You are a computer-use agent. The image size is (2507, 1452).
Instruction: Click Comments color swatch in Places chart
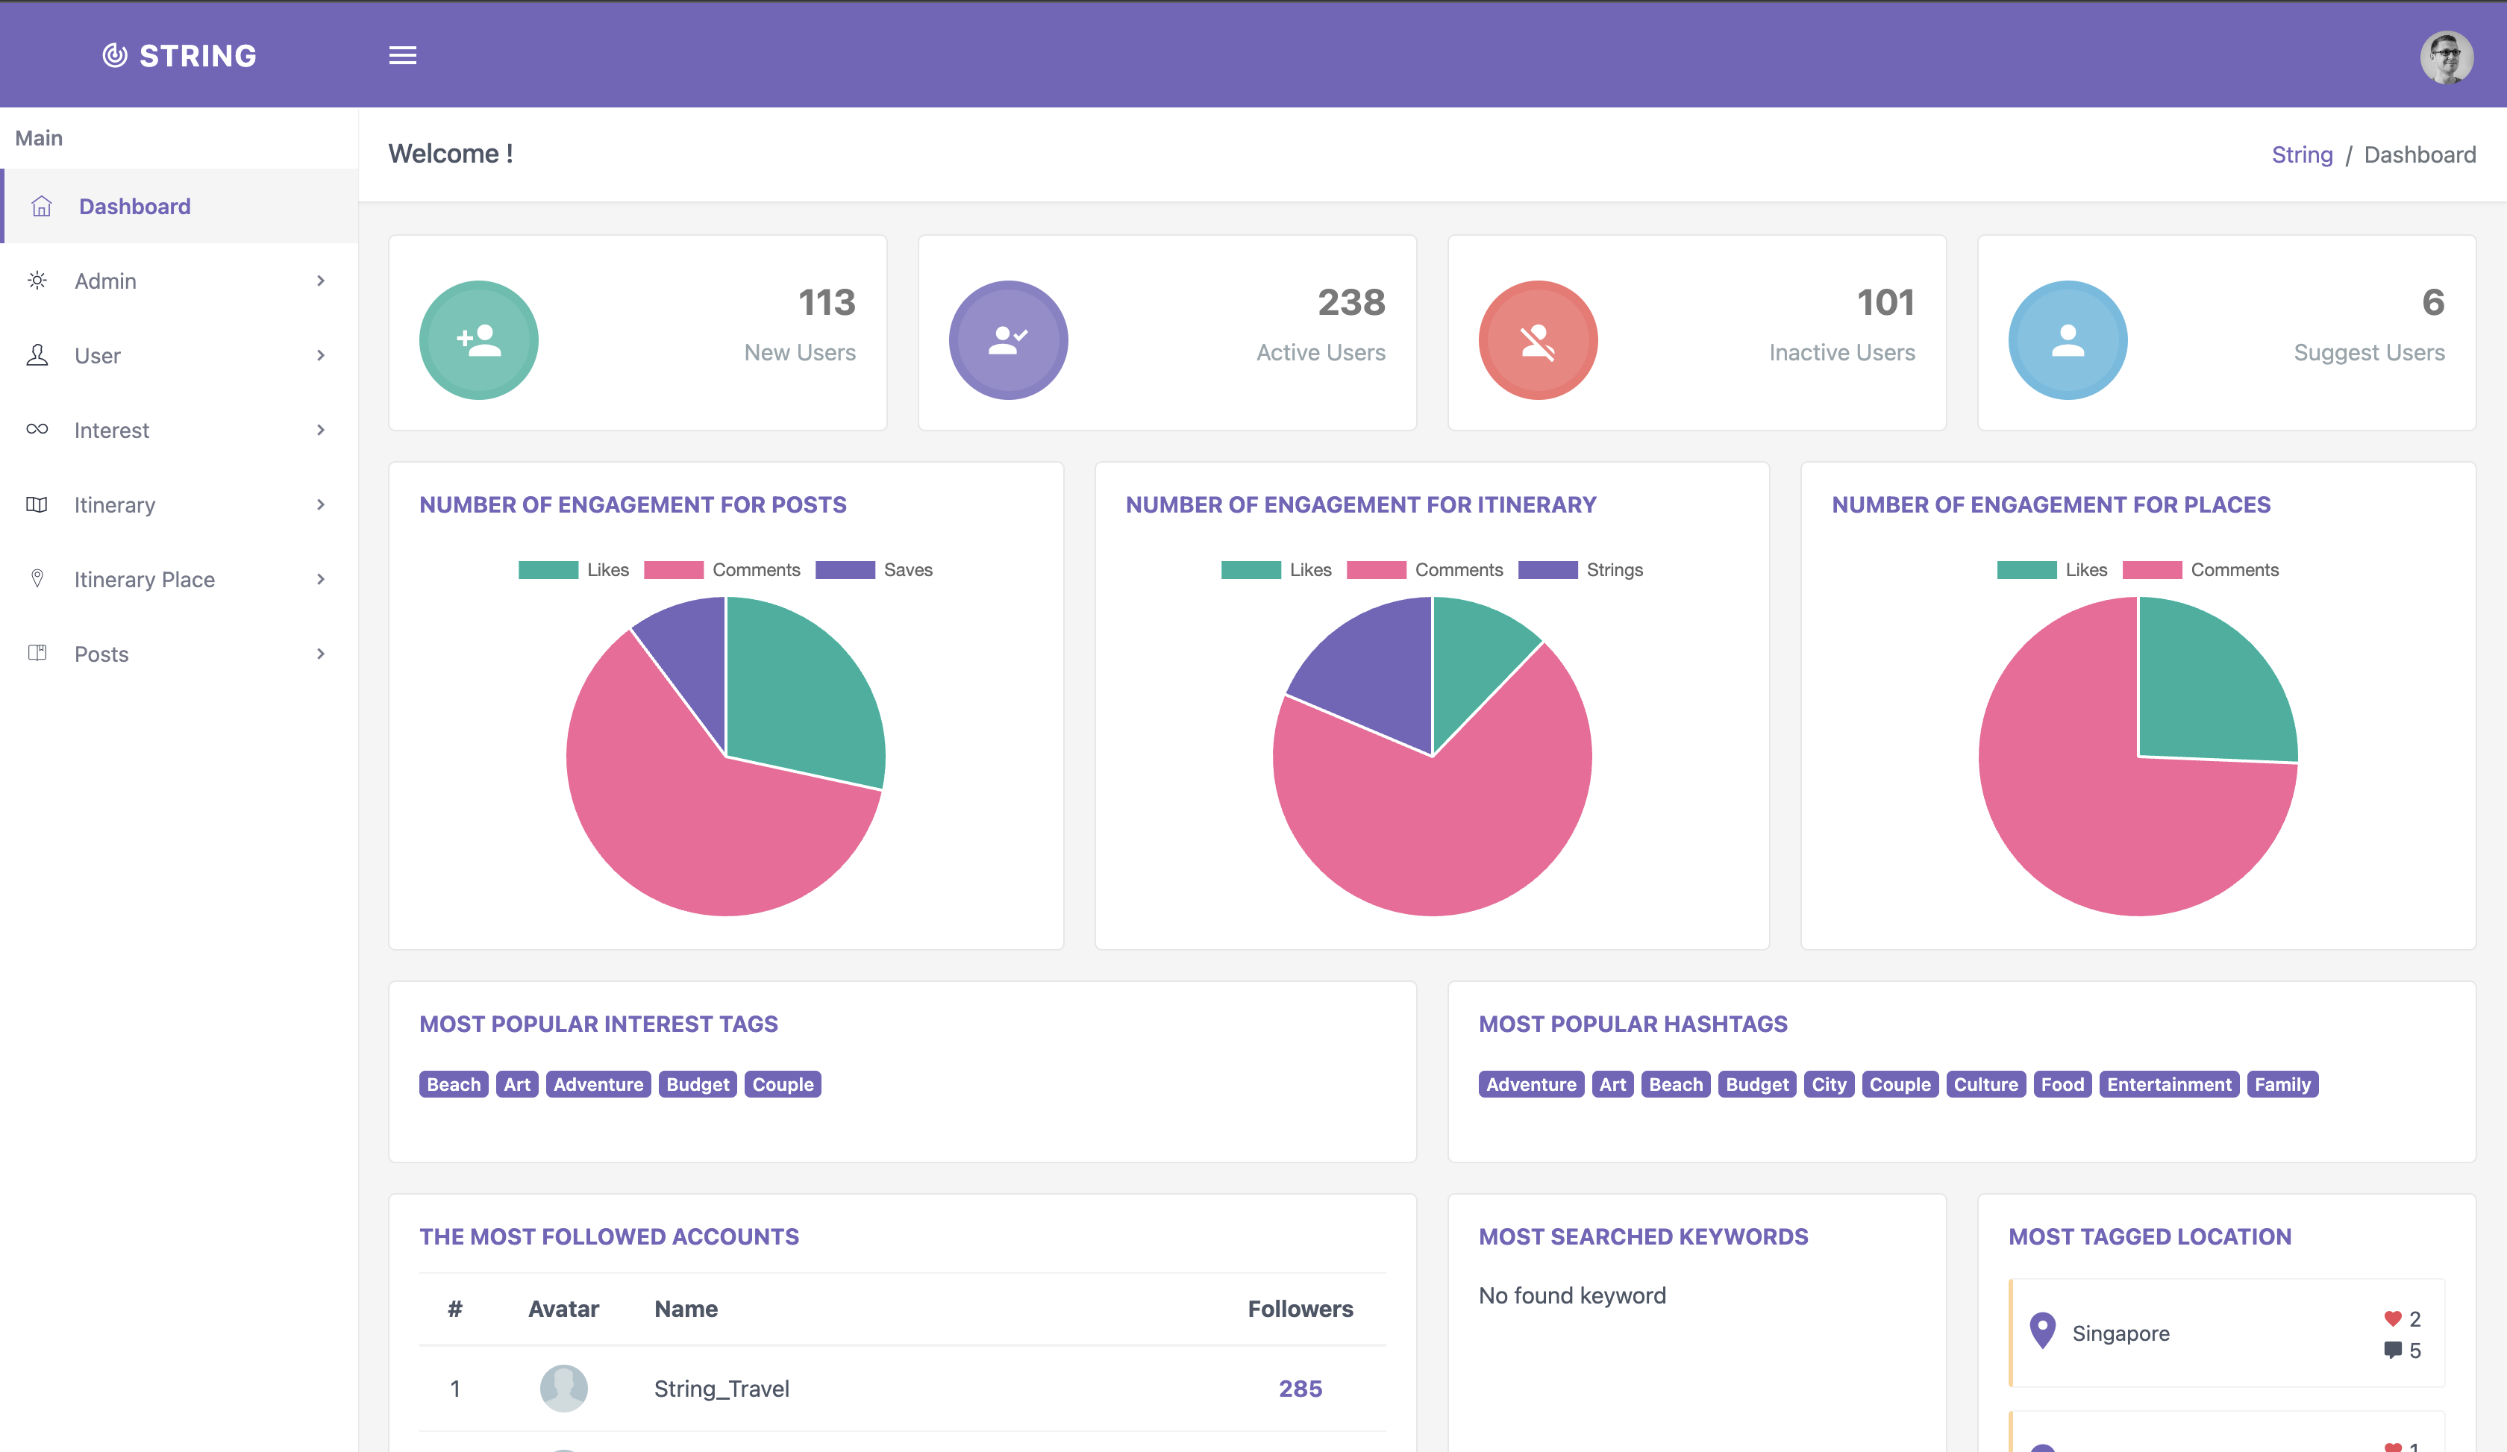2151,570
